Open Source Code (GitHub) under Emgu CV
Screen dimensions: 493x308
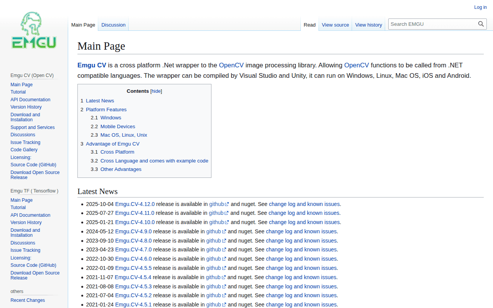click(34, 165)
